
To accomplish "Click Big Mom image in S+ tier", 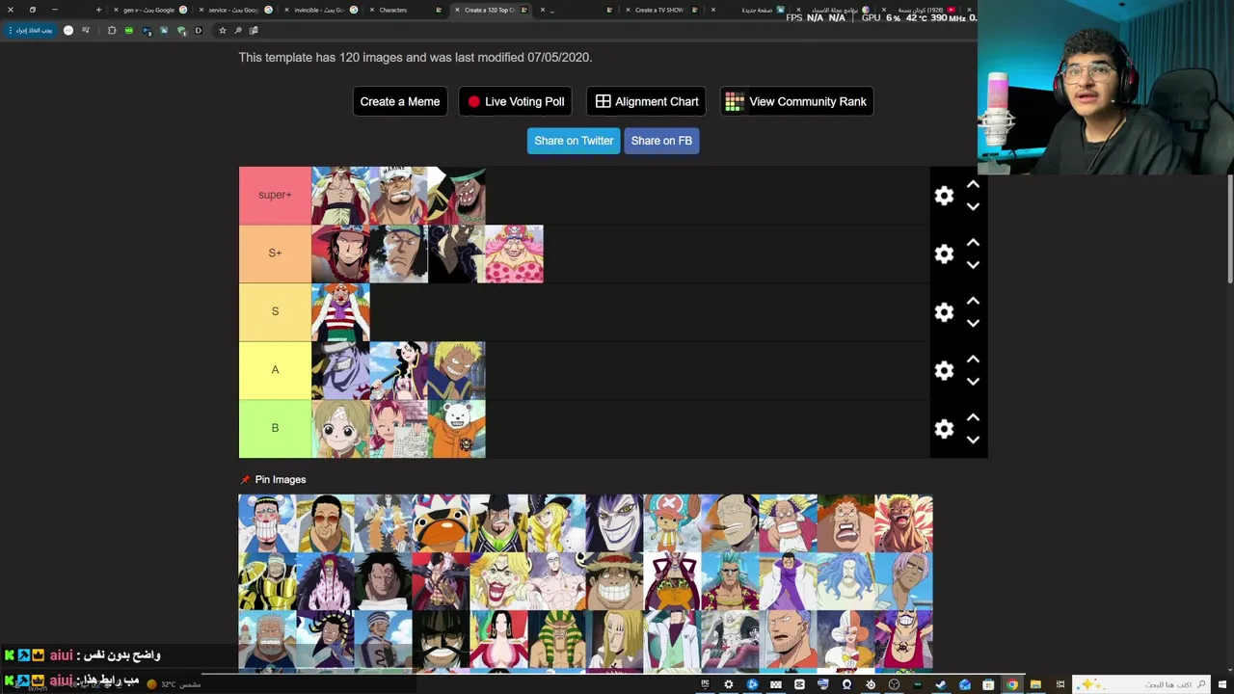I will point(515,254).
